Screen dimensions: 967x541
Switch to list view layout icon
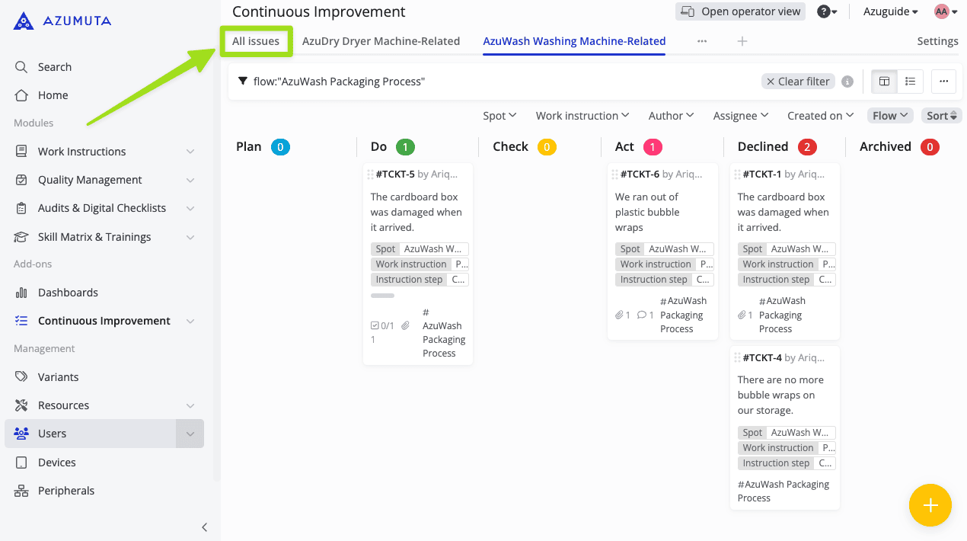(910, 82)
